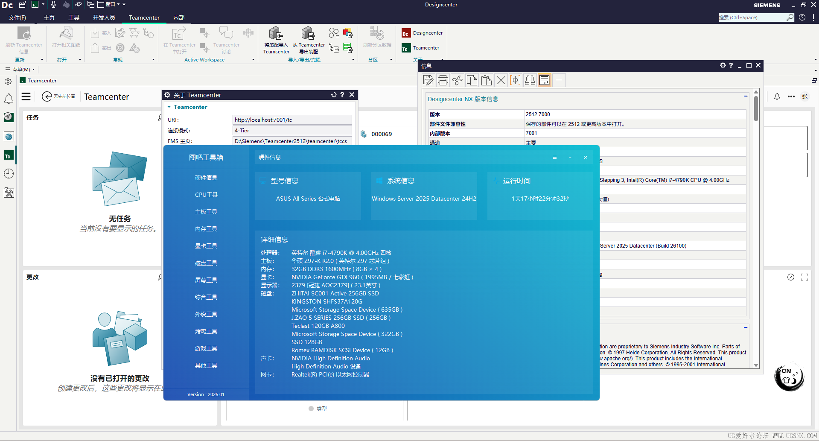Open the web browser globe icon in the sidebar
The width and height of the screenshot is (819, 441).
(9, 136)
